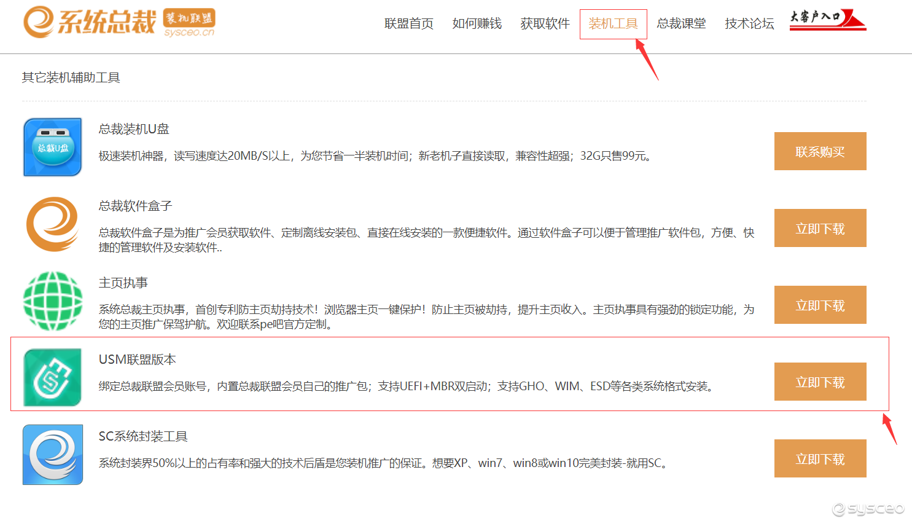Click 立即下载 for 主页执事

820,305
